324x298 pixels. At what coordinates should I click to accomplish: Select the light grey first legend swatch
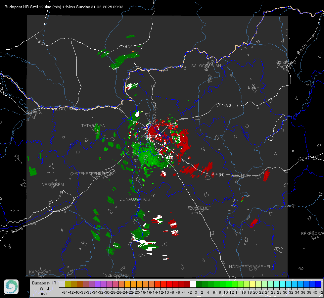tap(62, 284)
